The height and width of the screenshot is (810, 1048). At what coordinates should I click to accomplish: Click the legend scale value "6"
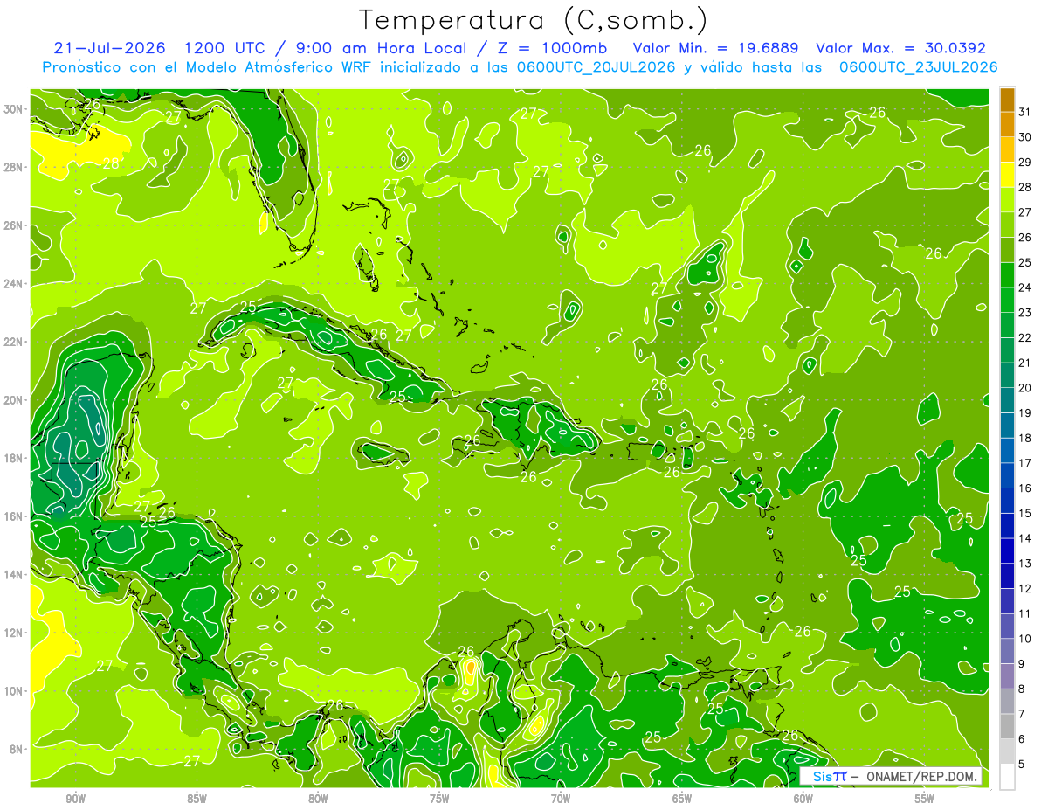(x=1021, y=739)
